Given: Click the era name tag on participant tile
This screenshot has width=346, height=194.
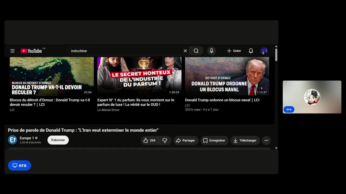Looking at the screenshot, I should (x=289, y=109).
